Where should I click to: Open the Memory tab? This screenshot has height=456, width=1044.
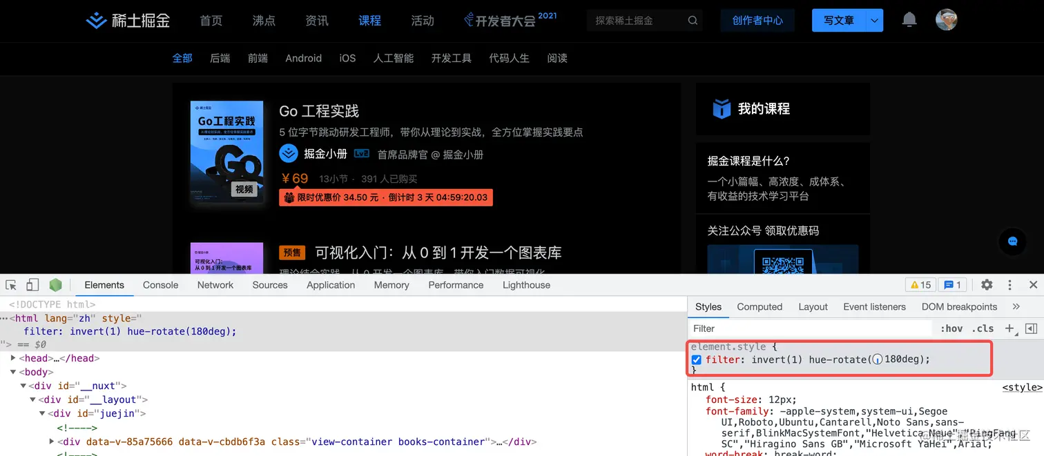391,285
